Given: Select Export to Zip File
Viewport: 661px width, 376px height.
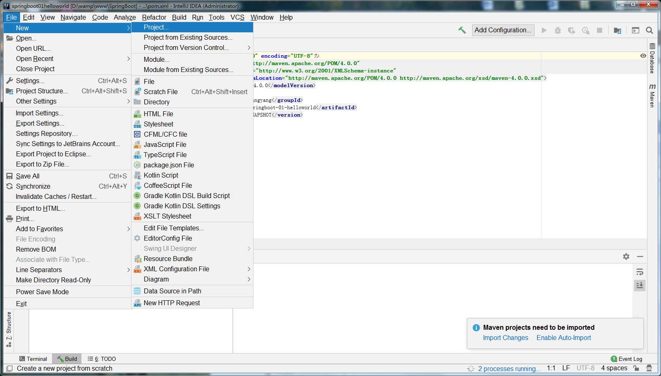Looking at the screenshot, I should click(x=67, y=164).
